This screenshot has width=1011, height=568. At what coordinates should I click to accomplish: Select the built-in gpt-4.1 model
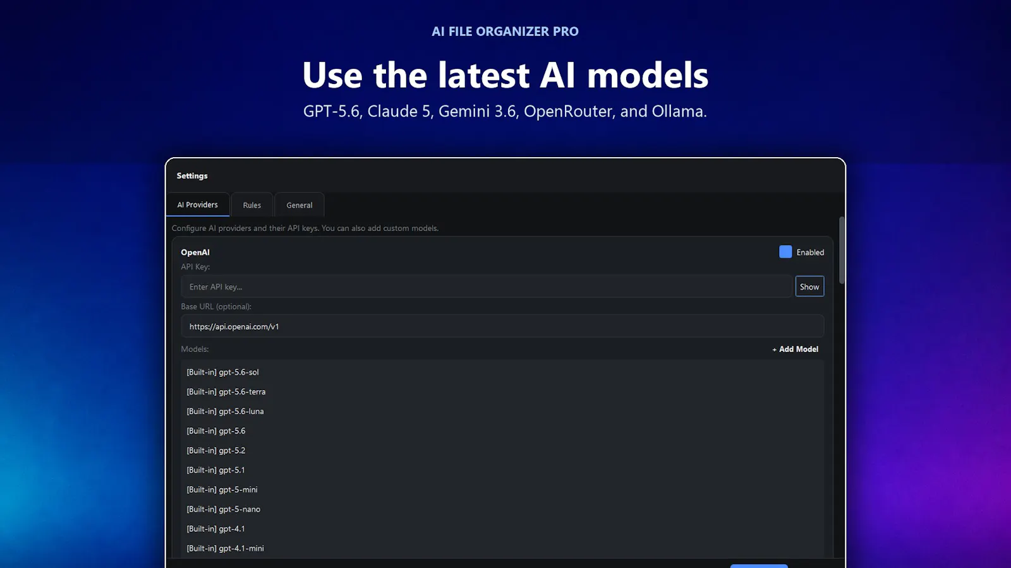[x=502, y=529]
